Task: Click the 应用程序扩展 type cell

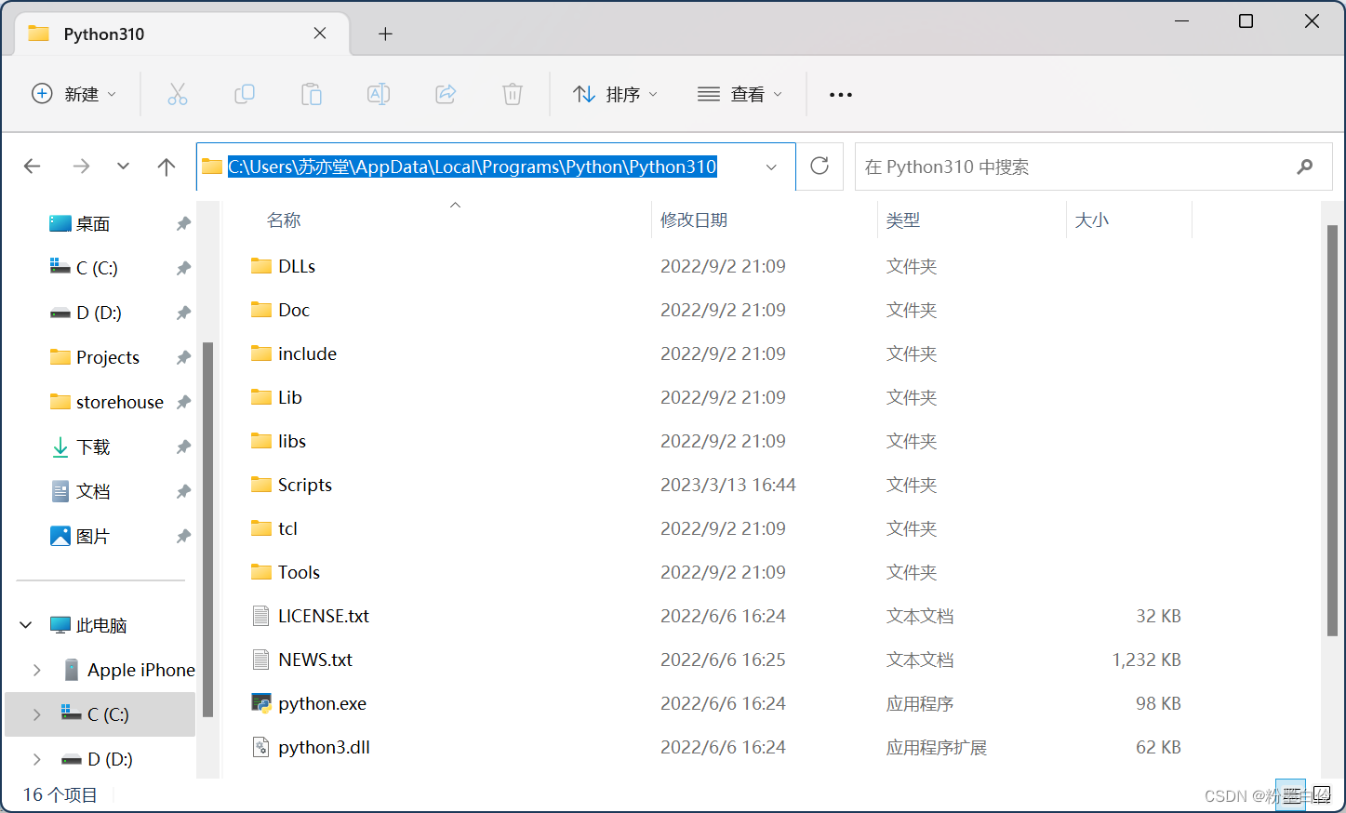Action: 937,747
